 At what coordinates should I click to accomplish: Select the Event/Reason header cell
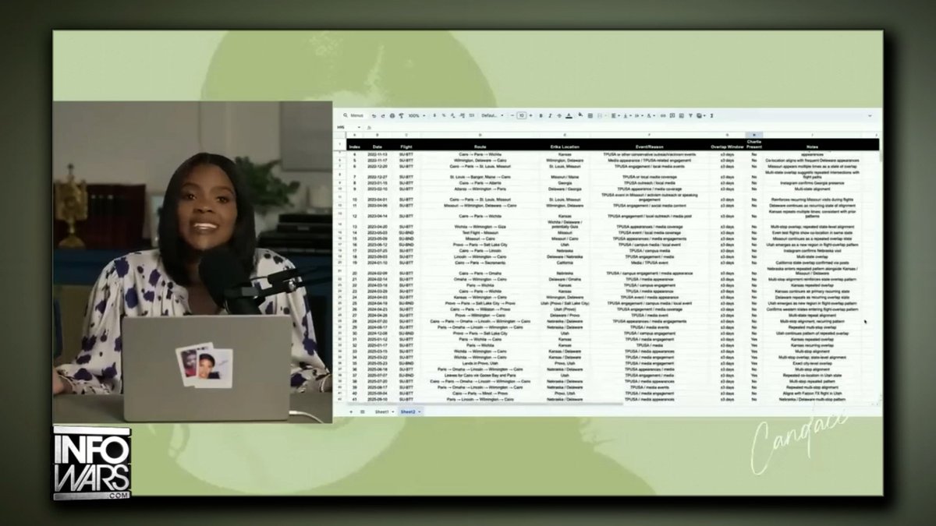[x=648, y=146]
